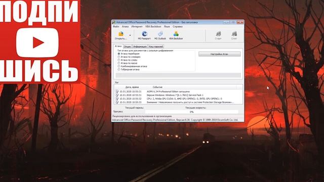Click the YouTube play logo overlay
This screenshot has width=324, height=182.
(x=37, y=42)
